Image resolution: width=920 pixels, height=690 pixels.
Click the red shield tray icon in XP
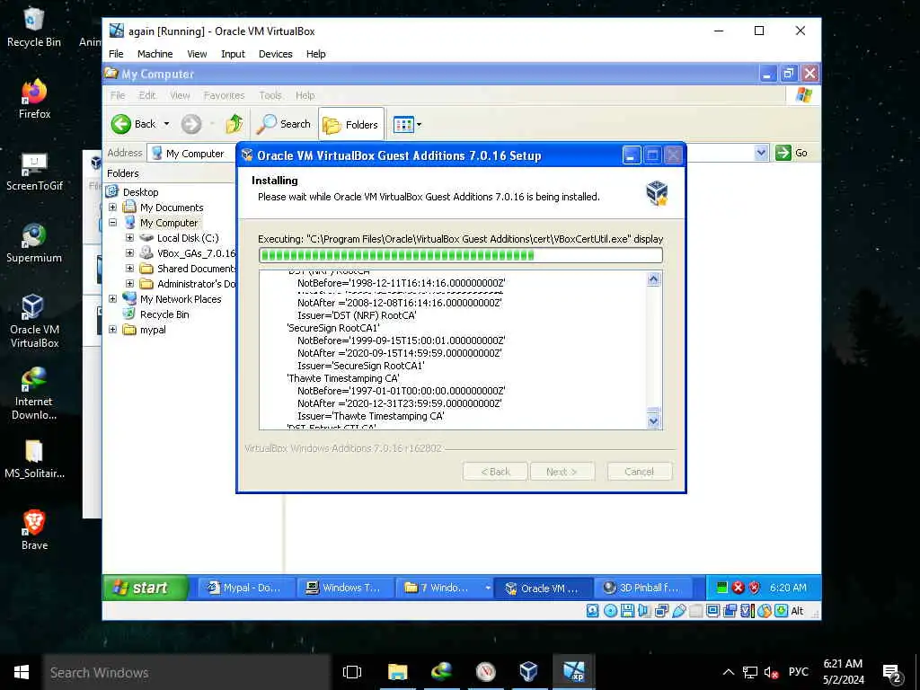click(x=754, y=588)
